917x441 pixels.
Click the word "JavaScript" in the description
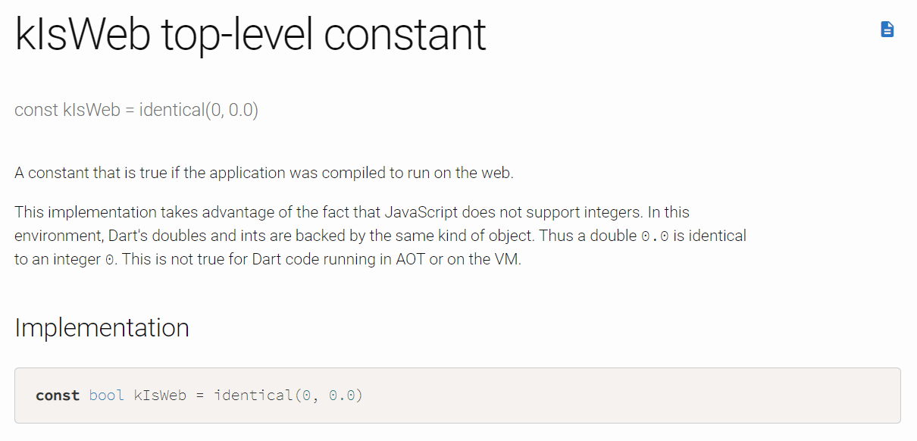[x=421, y=212]
